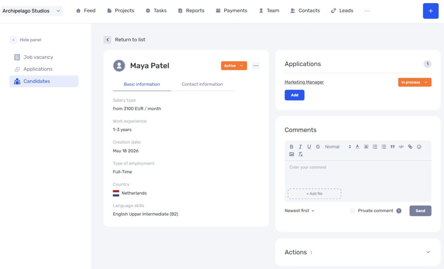Insert image into comment
Image resolution: width=444 pixels, height=269 pixels.
[291, 154]
